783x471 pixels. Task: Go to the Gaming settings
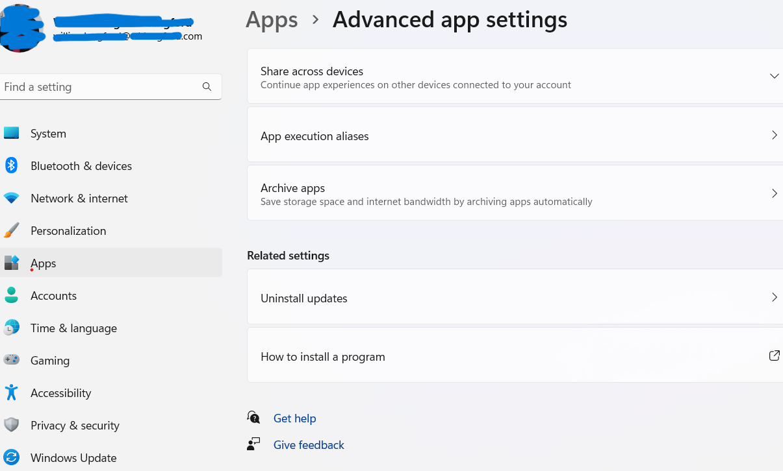pos(50,361)
